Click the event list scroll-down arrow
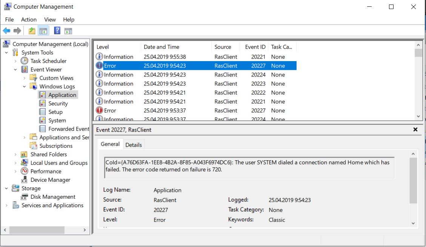The height and width of the screenshot is (247, 426). pyautogui.click(x=418, y=116)
